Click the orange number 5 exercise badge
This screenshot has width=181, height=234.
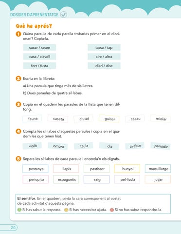(x=18, y=159)
